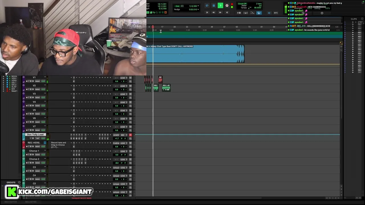Mute the Don Tolly Lead track
The width and height of the screenshot is (365, 205).
click(x=33, y=138)
